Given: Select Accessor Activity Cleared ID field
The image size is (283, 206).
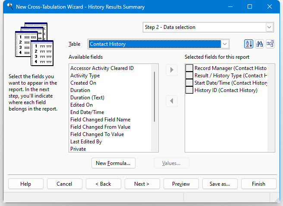Looking at the screenshot, I should coord(102,68).
